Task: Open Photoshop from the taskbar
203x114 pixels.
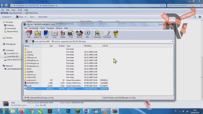Action: 69,111
